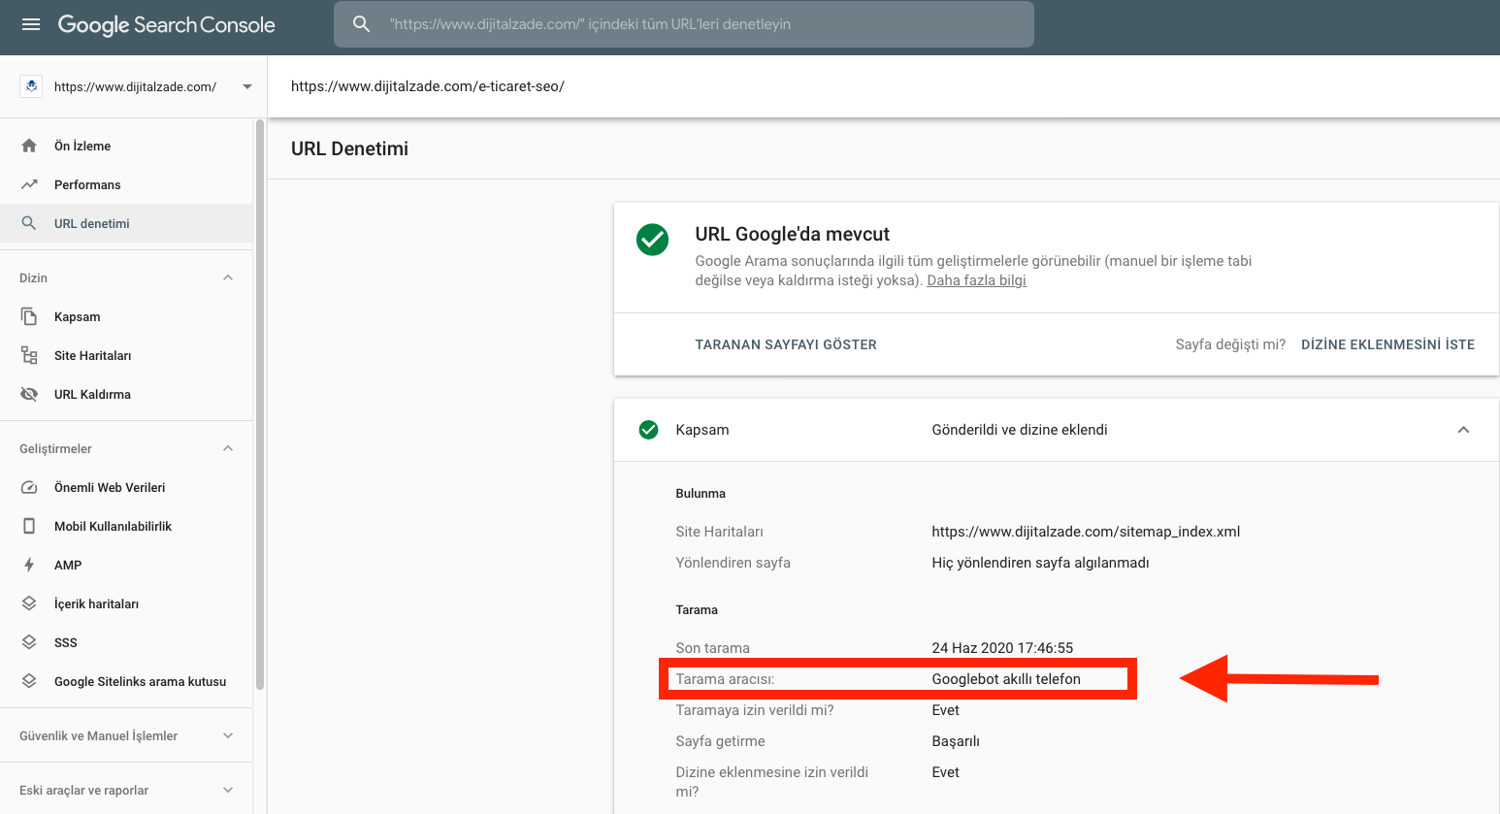Click 'Hiç yönlendiren sayfa algılanmadı' text

click(1040, 563)
